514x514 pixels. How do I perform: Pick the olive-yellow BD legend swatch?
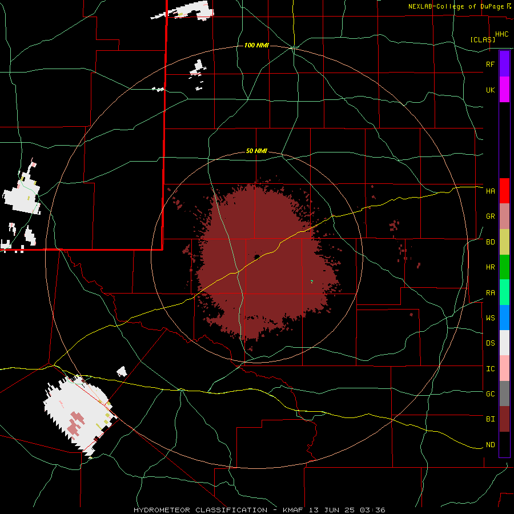[504, 242]
